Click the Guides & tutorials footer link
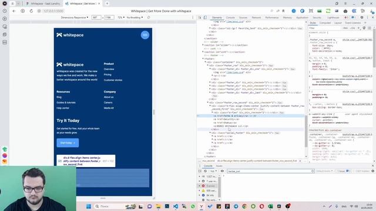Viewport: 376px width, 211px height. [66, 103]
